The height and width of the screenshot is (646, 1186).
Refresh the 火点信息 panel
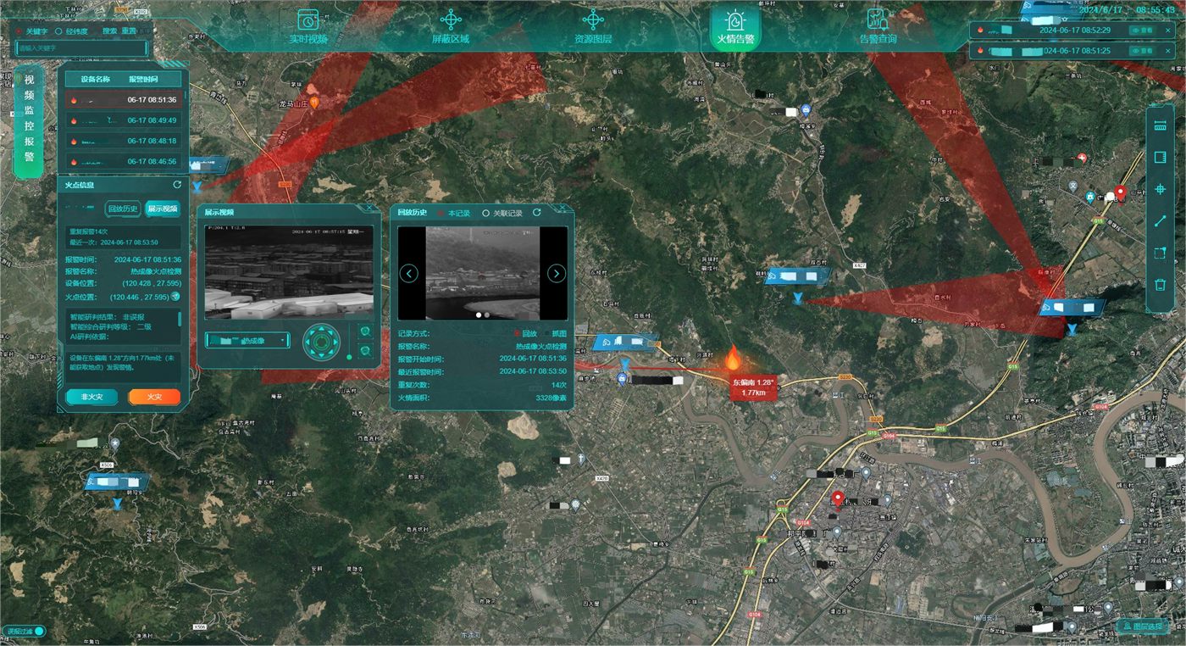pos(177,185)
